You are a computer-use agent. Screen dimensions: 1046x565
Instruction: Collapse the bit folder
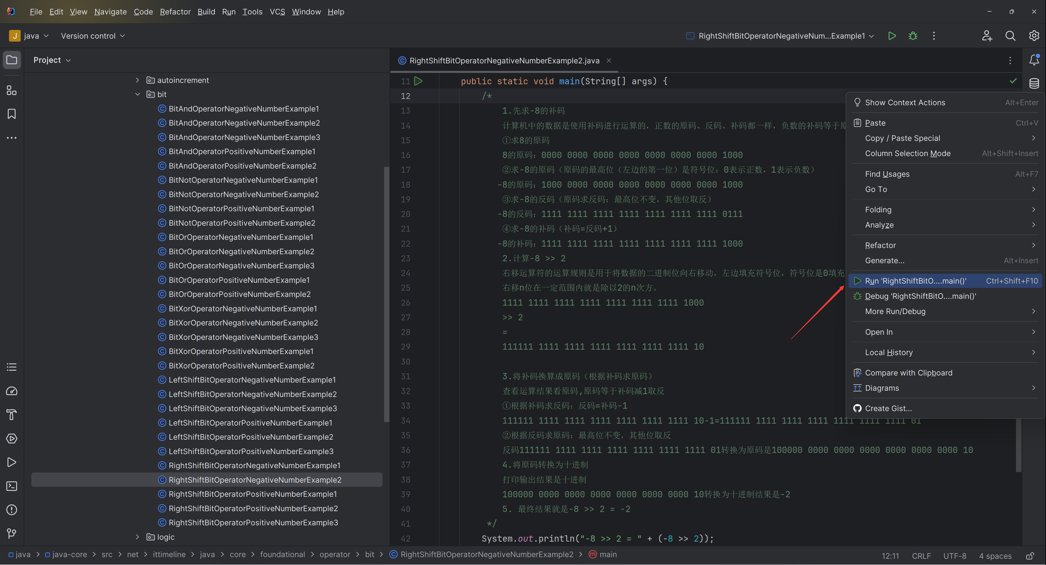(x=137, y=94)
